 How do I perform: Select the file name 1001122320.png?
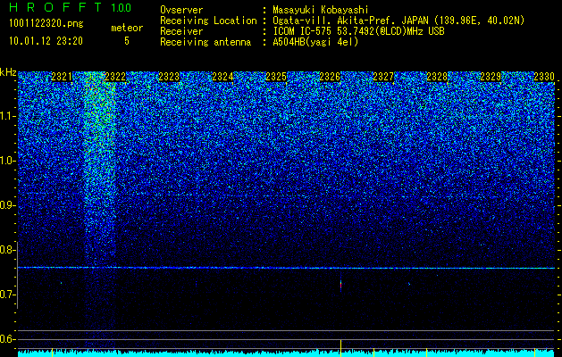pos(46,23)
